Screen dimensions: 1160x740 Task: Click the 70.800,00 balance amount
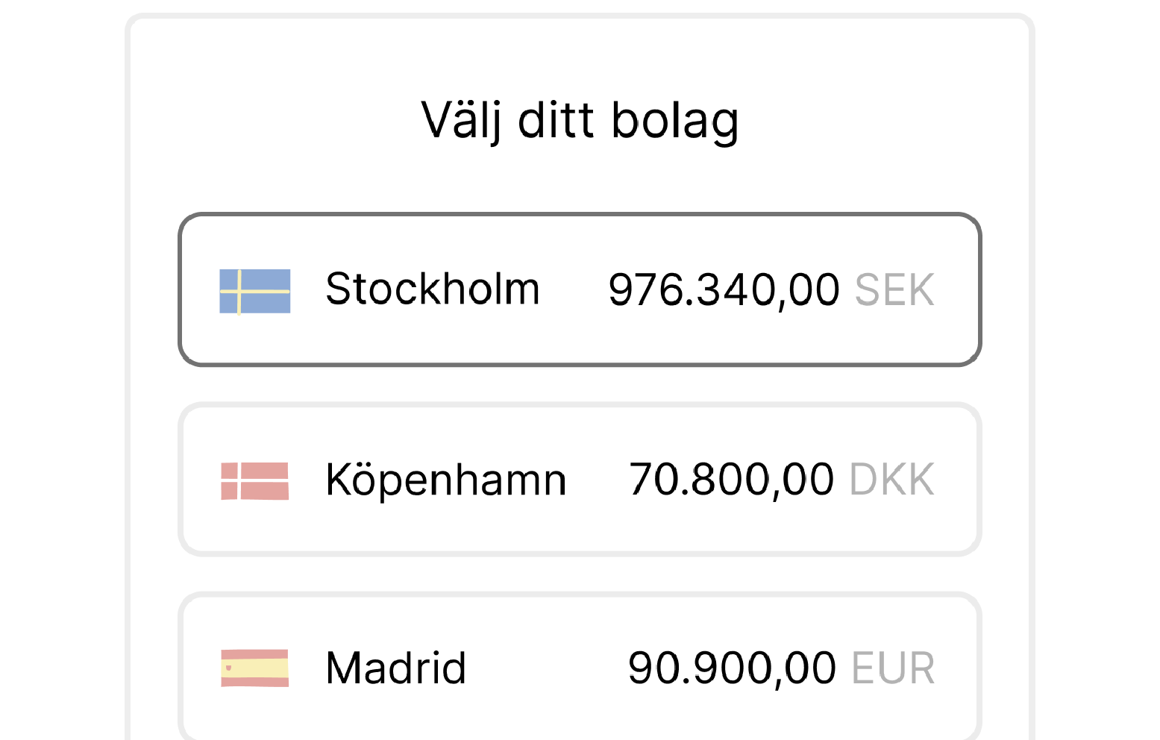pyautogui.click(x=731, y=480)
